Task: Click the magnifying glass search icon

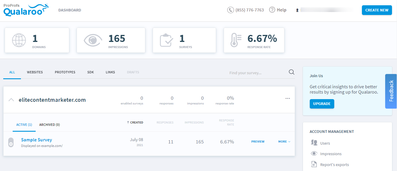Action: click(x=291, y=72)
